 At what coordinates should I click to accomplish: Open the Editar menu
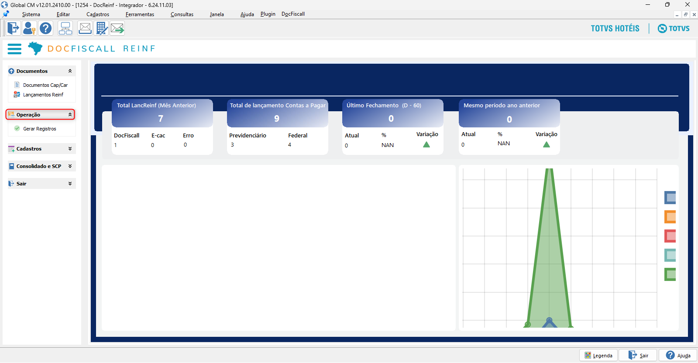point(63,14)
